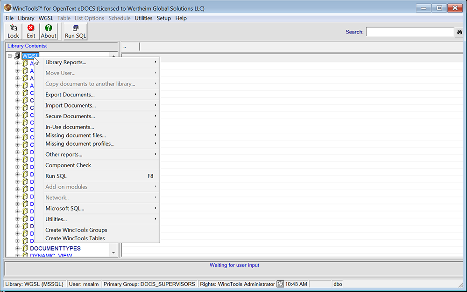
Task: Click the 'Waiting for user input' message
Action: coord(234,265)
